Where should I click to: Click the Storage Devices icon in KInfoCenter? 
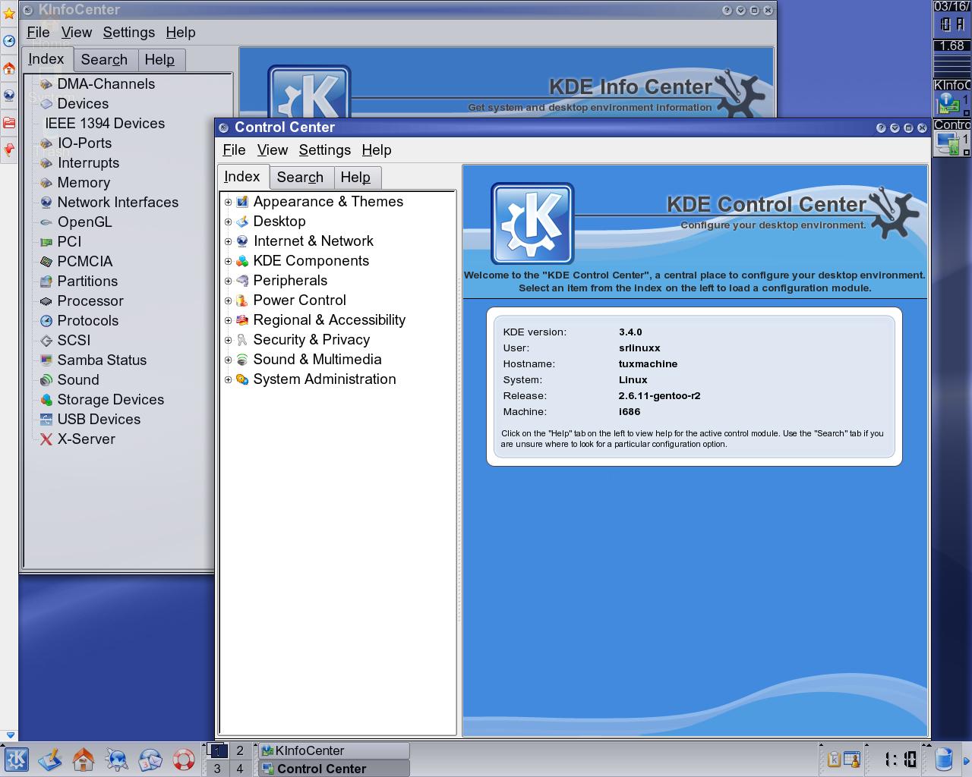tap(46, 400)
